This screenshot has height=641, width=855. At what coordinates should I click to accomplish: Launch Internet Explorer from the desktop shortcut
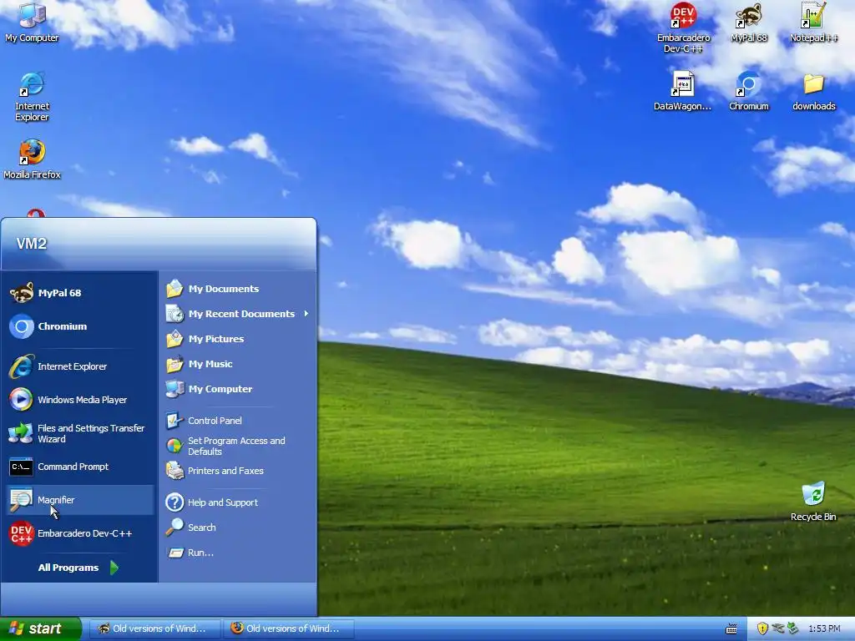click(x=33, y=97)
